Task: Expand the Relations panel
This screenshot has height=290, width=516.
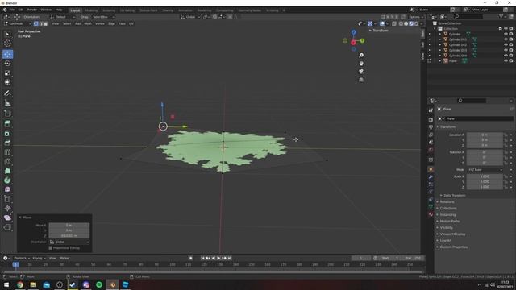Action: point(447,202)
